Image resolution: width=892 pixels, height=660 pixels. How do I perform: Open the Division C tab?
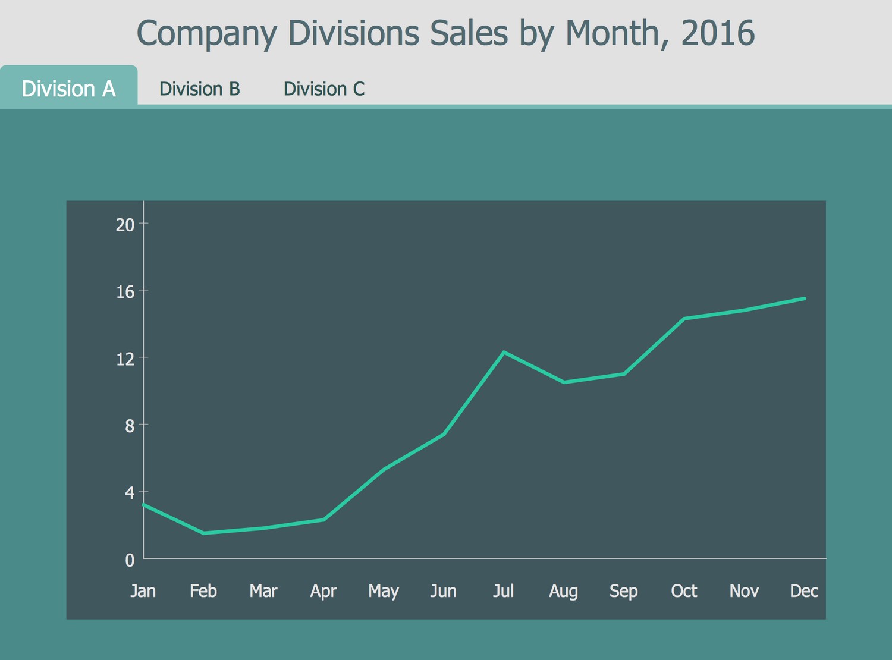(324, 89)
